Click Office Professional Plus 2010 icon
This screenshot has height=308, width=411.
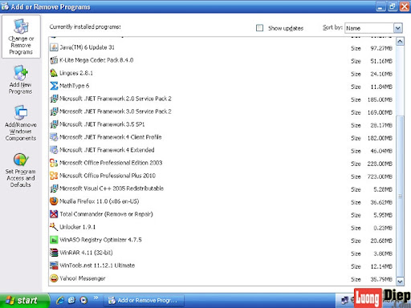54,176
